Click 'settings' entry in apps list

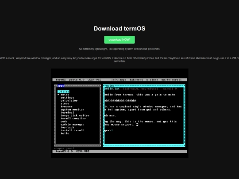67,98
